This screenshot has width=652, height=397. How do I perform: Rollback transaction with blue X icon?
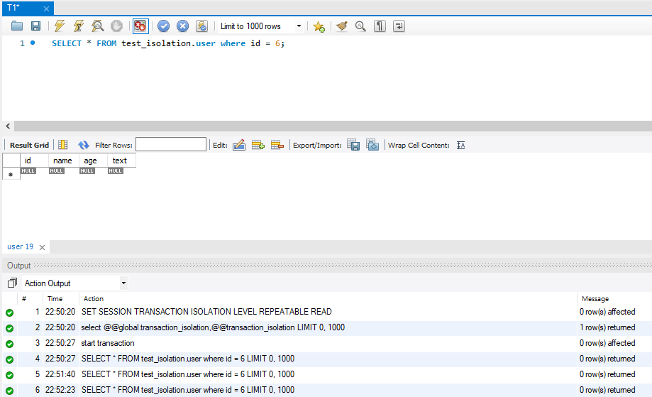click(182, 26)
